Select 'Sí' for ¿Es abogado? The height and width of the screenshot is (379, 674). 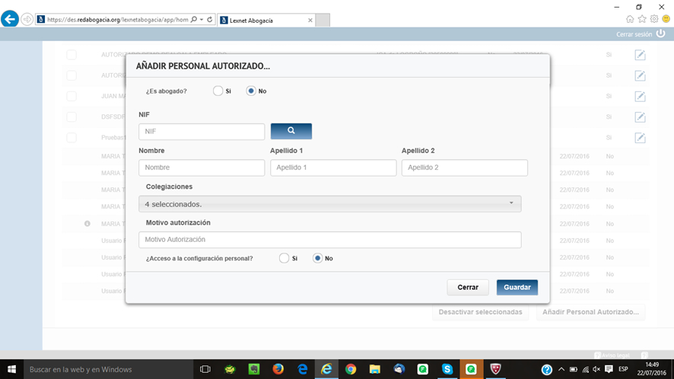pyautogui.click(x=218, y=91)
